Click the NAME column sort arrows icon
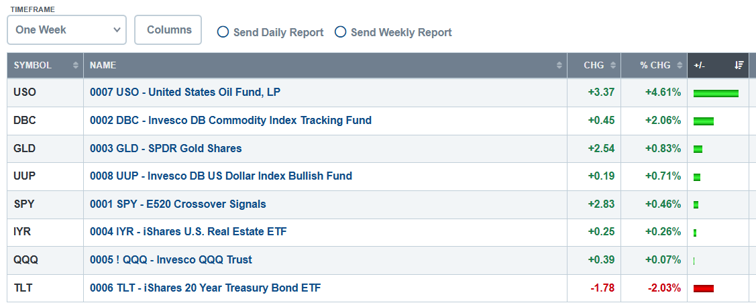Screen dimensions: 756x305 (559, 66)
